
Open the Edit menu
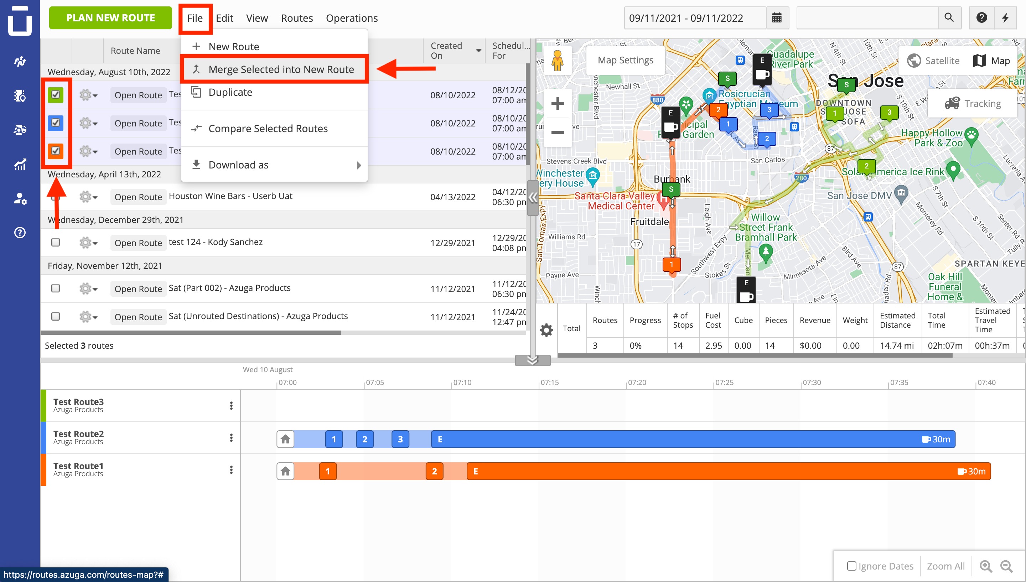tap(225, 18)
